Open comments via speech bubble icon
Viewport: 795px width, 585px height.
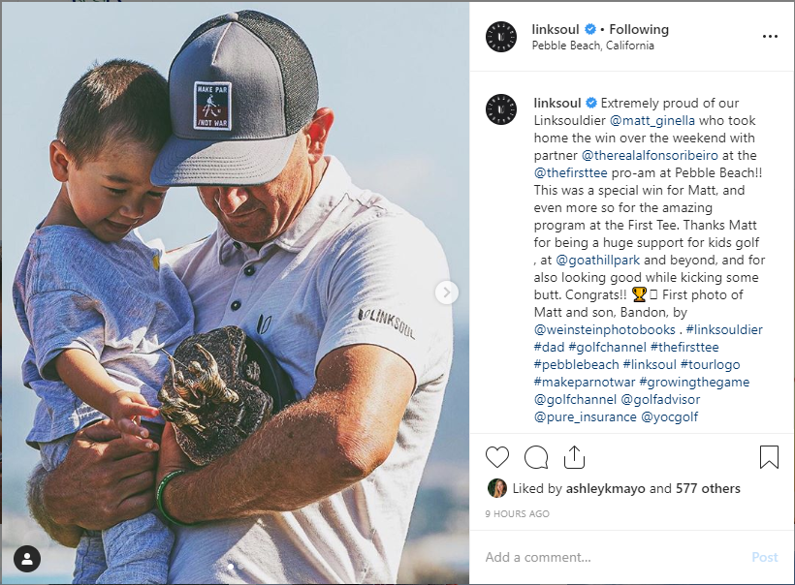point(536,457)
